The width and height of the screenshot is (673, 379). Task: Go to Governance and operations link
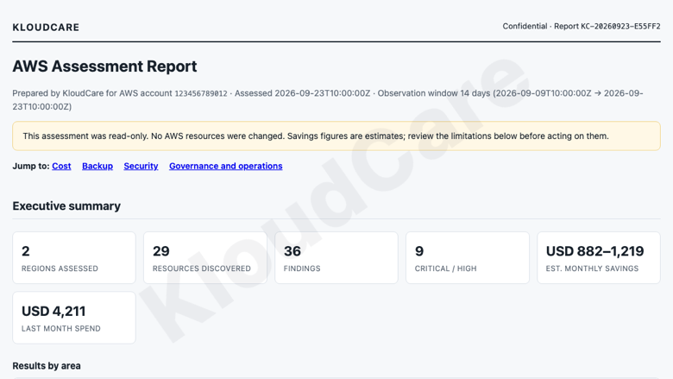pos(226,166)
